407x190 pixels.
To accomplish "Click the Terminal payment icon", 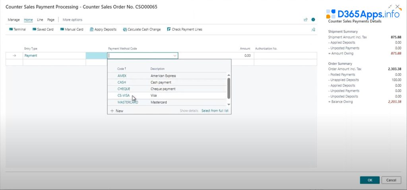I will [x=11, y=29].
